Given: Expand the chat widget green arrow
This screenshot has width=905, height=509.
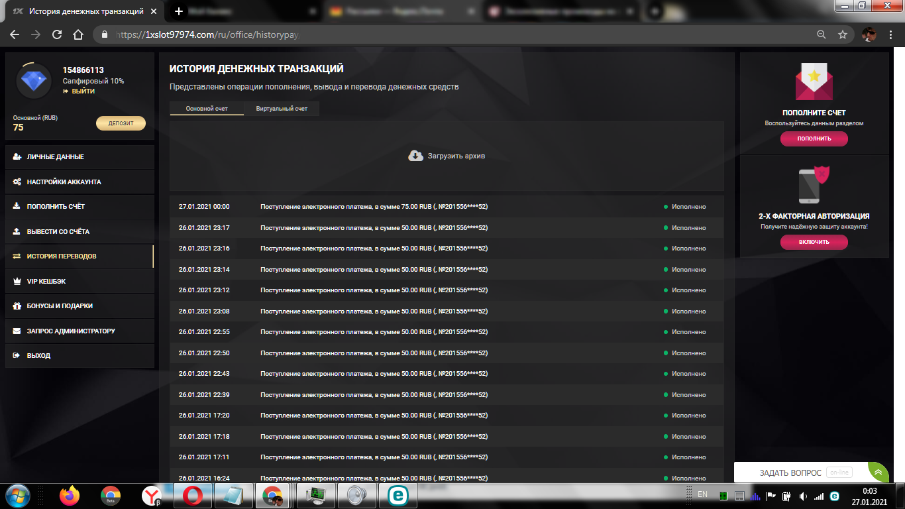Looking at the screenshot, I should point(878,473).
